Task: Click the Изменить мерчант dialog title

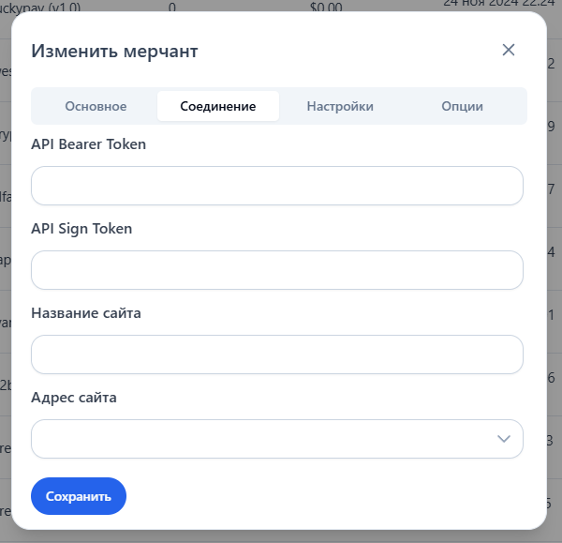Action: (x=114, y=51)
